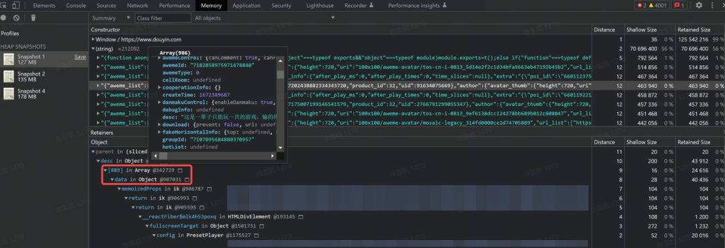Open the Lighthouse tab
Screen dimensions: 725x248
coord(320,5)
